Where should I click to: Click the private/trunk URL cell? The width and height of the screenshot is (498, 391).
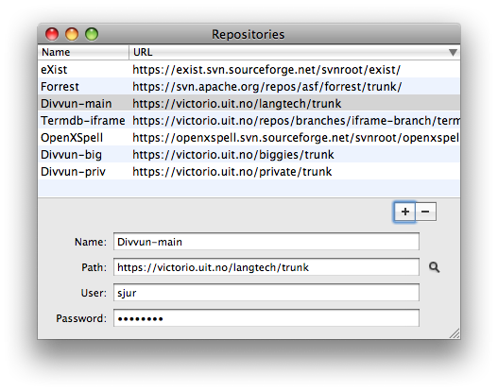click(232, 171)
